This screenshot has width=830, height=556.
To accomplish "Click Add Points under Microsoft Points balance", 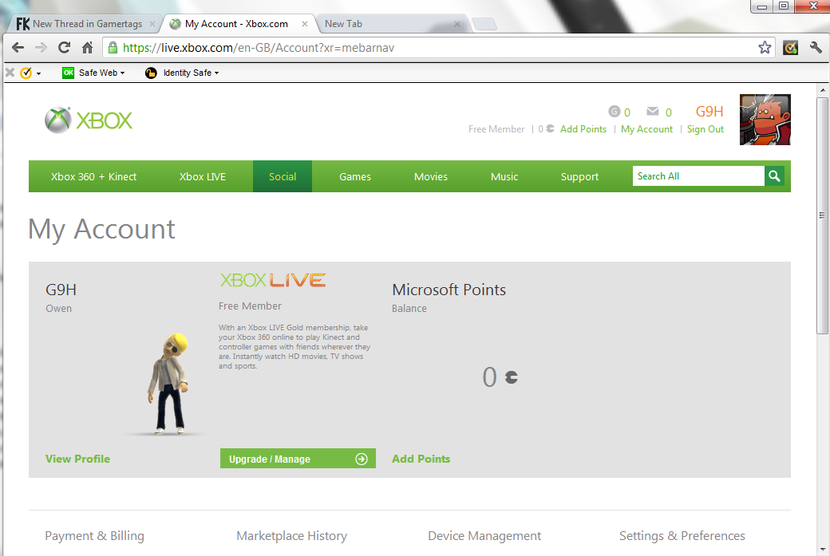I will click(x=421, y=459).
